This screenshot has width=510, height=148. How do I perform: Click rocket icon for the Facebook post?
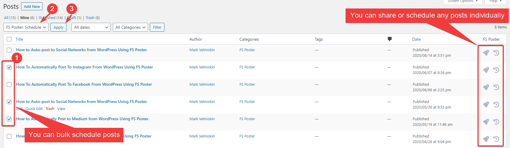coord(486,87)
